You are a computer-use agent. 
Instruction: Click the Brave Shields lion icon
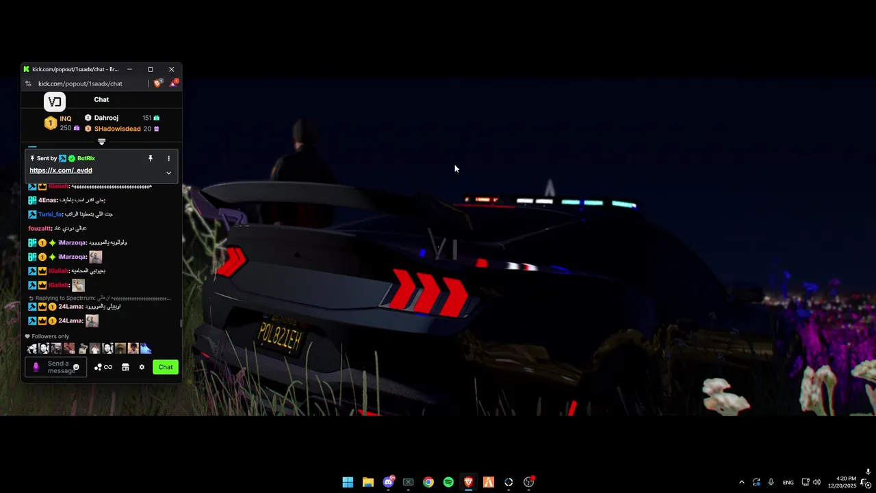point(157,84)
